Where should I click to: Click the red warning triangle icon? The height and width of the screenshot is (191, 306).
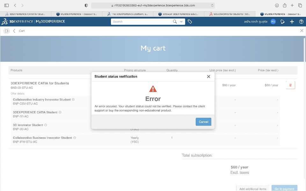click(x=153, y=89)
